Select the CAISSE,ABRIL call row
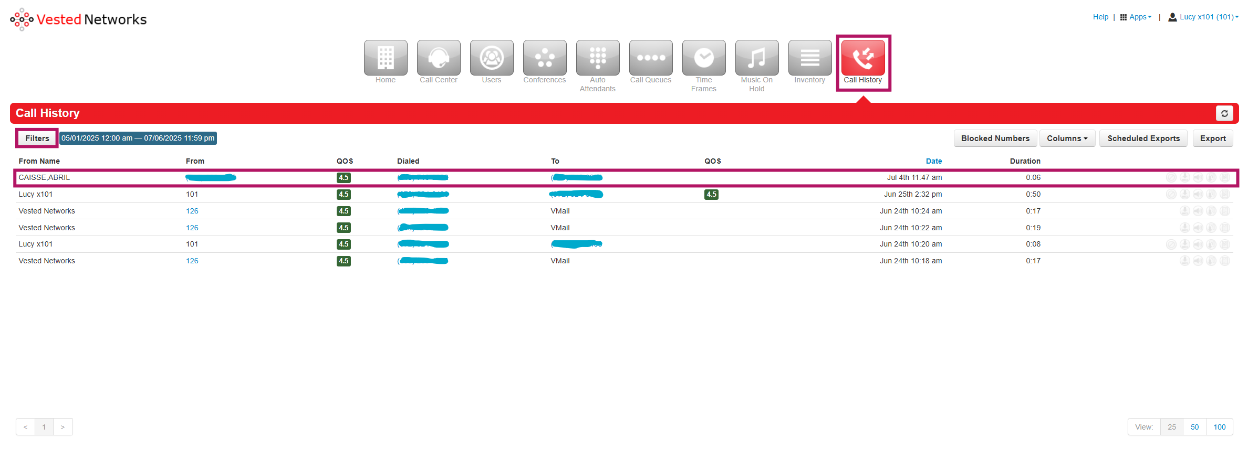 click(x=44, y=178)
